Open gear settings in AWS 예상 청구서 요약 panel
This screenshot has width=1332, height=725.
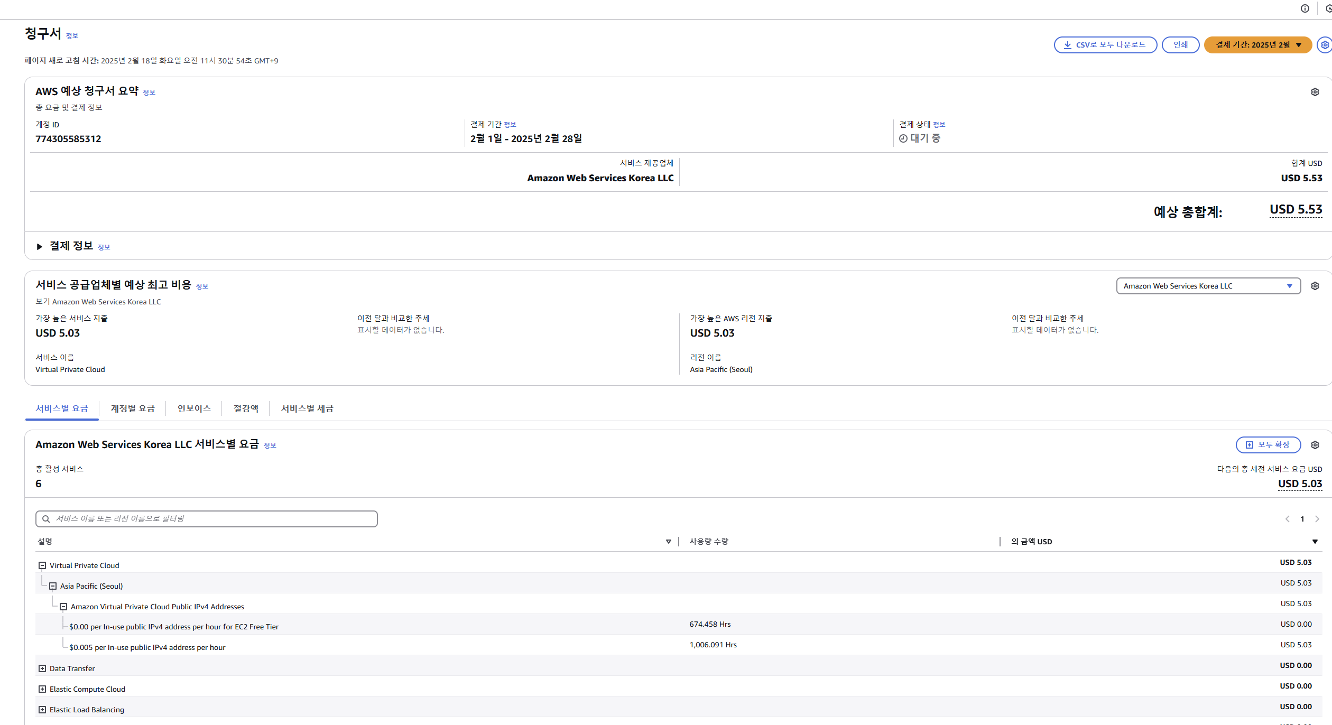click(1315, 92)
